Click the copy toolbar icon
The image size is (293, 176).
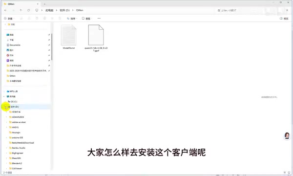click(29, 18)
